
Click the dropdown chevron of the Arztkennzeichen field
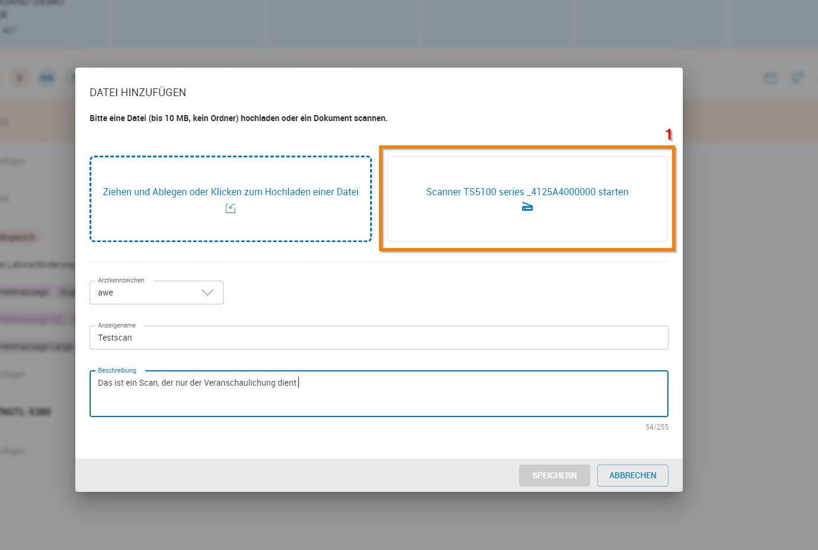click(208, 292)
